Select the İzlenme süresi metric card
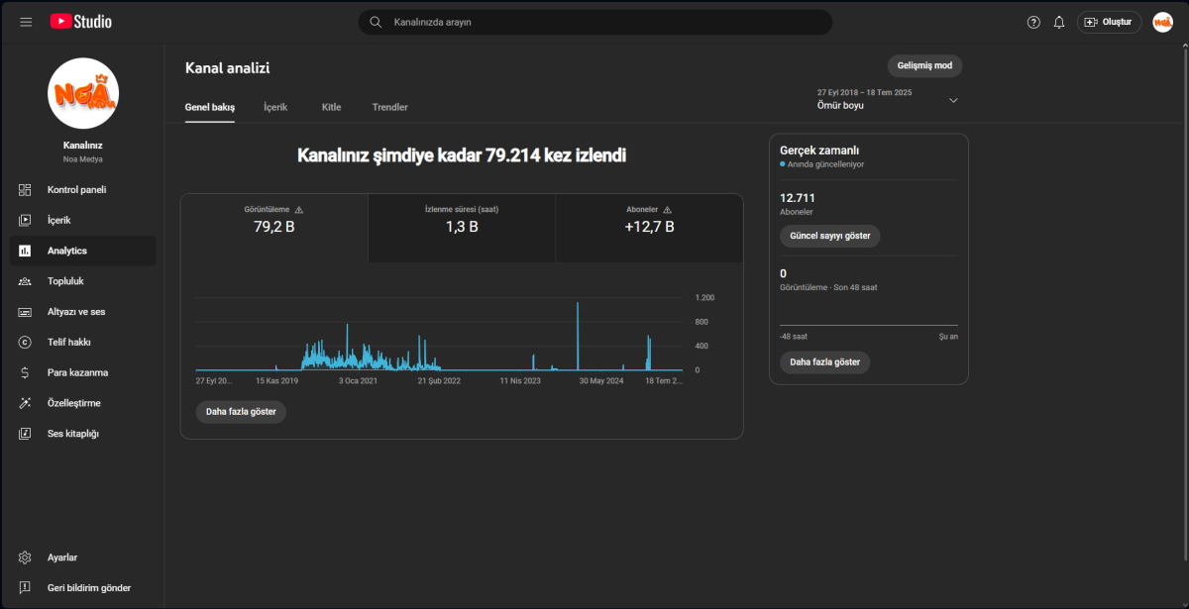1189x609 pixels. click(x=462, y=229)
